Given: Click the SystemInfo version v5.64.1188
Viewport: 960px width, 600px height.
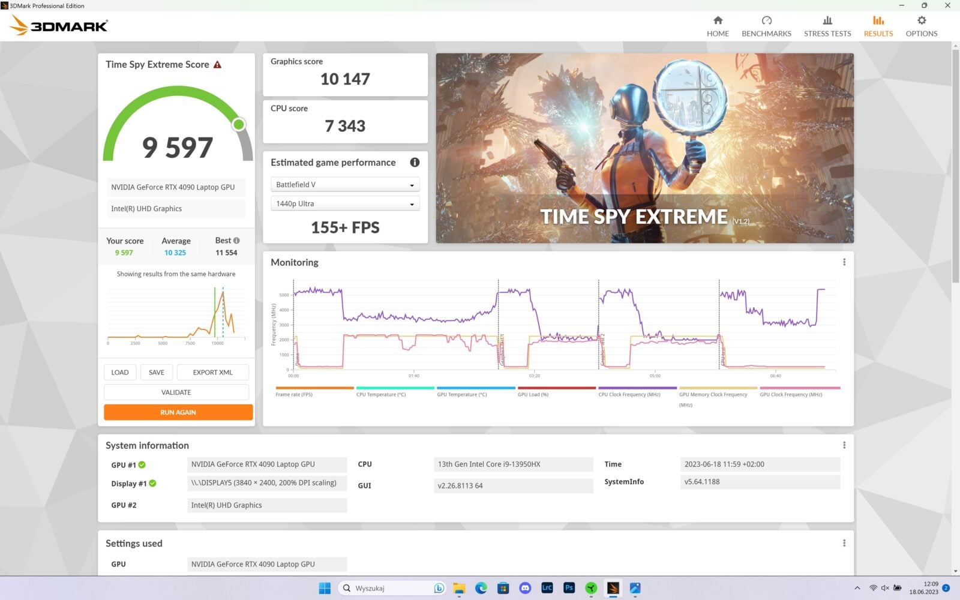Looking at the screenshot, I should point(760,482).
